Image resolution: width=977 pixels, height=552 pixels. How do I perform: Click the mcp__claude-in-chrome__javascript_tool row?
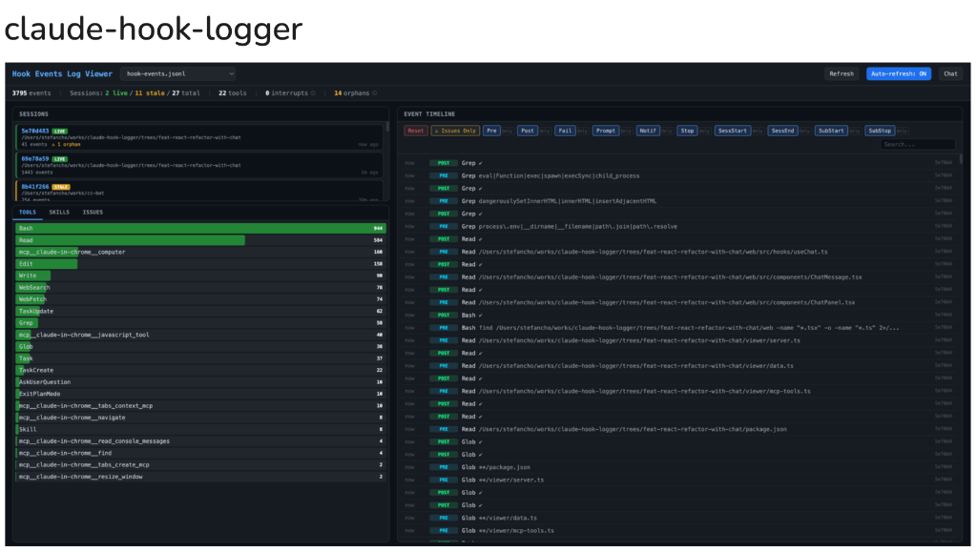pyautogui.click(x=200, y=335)
